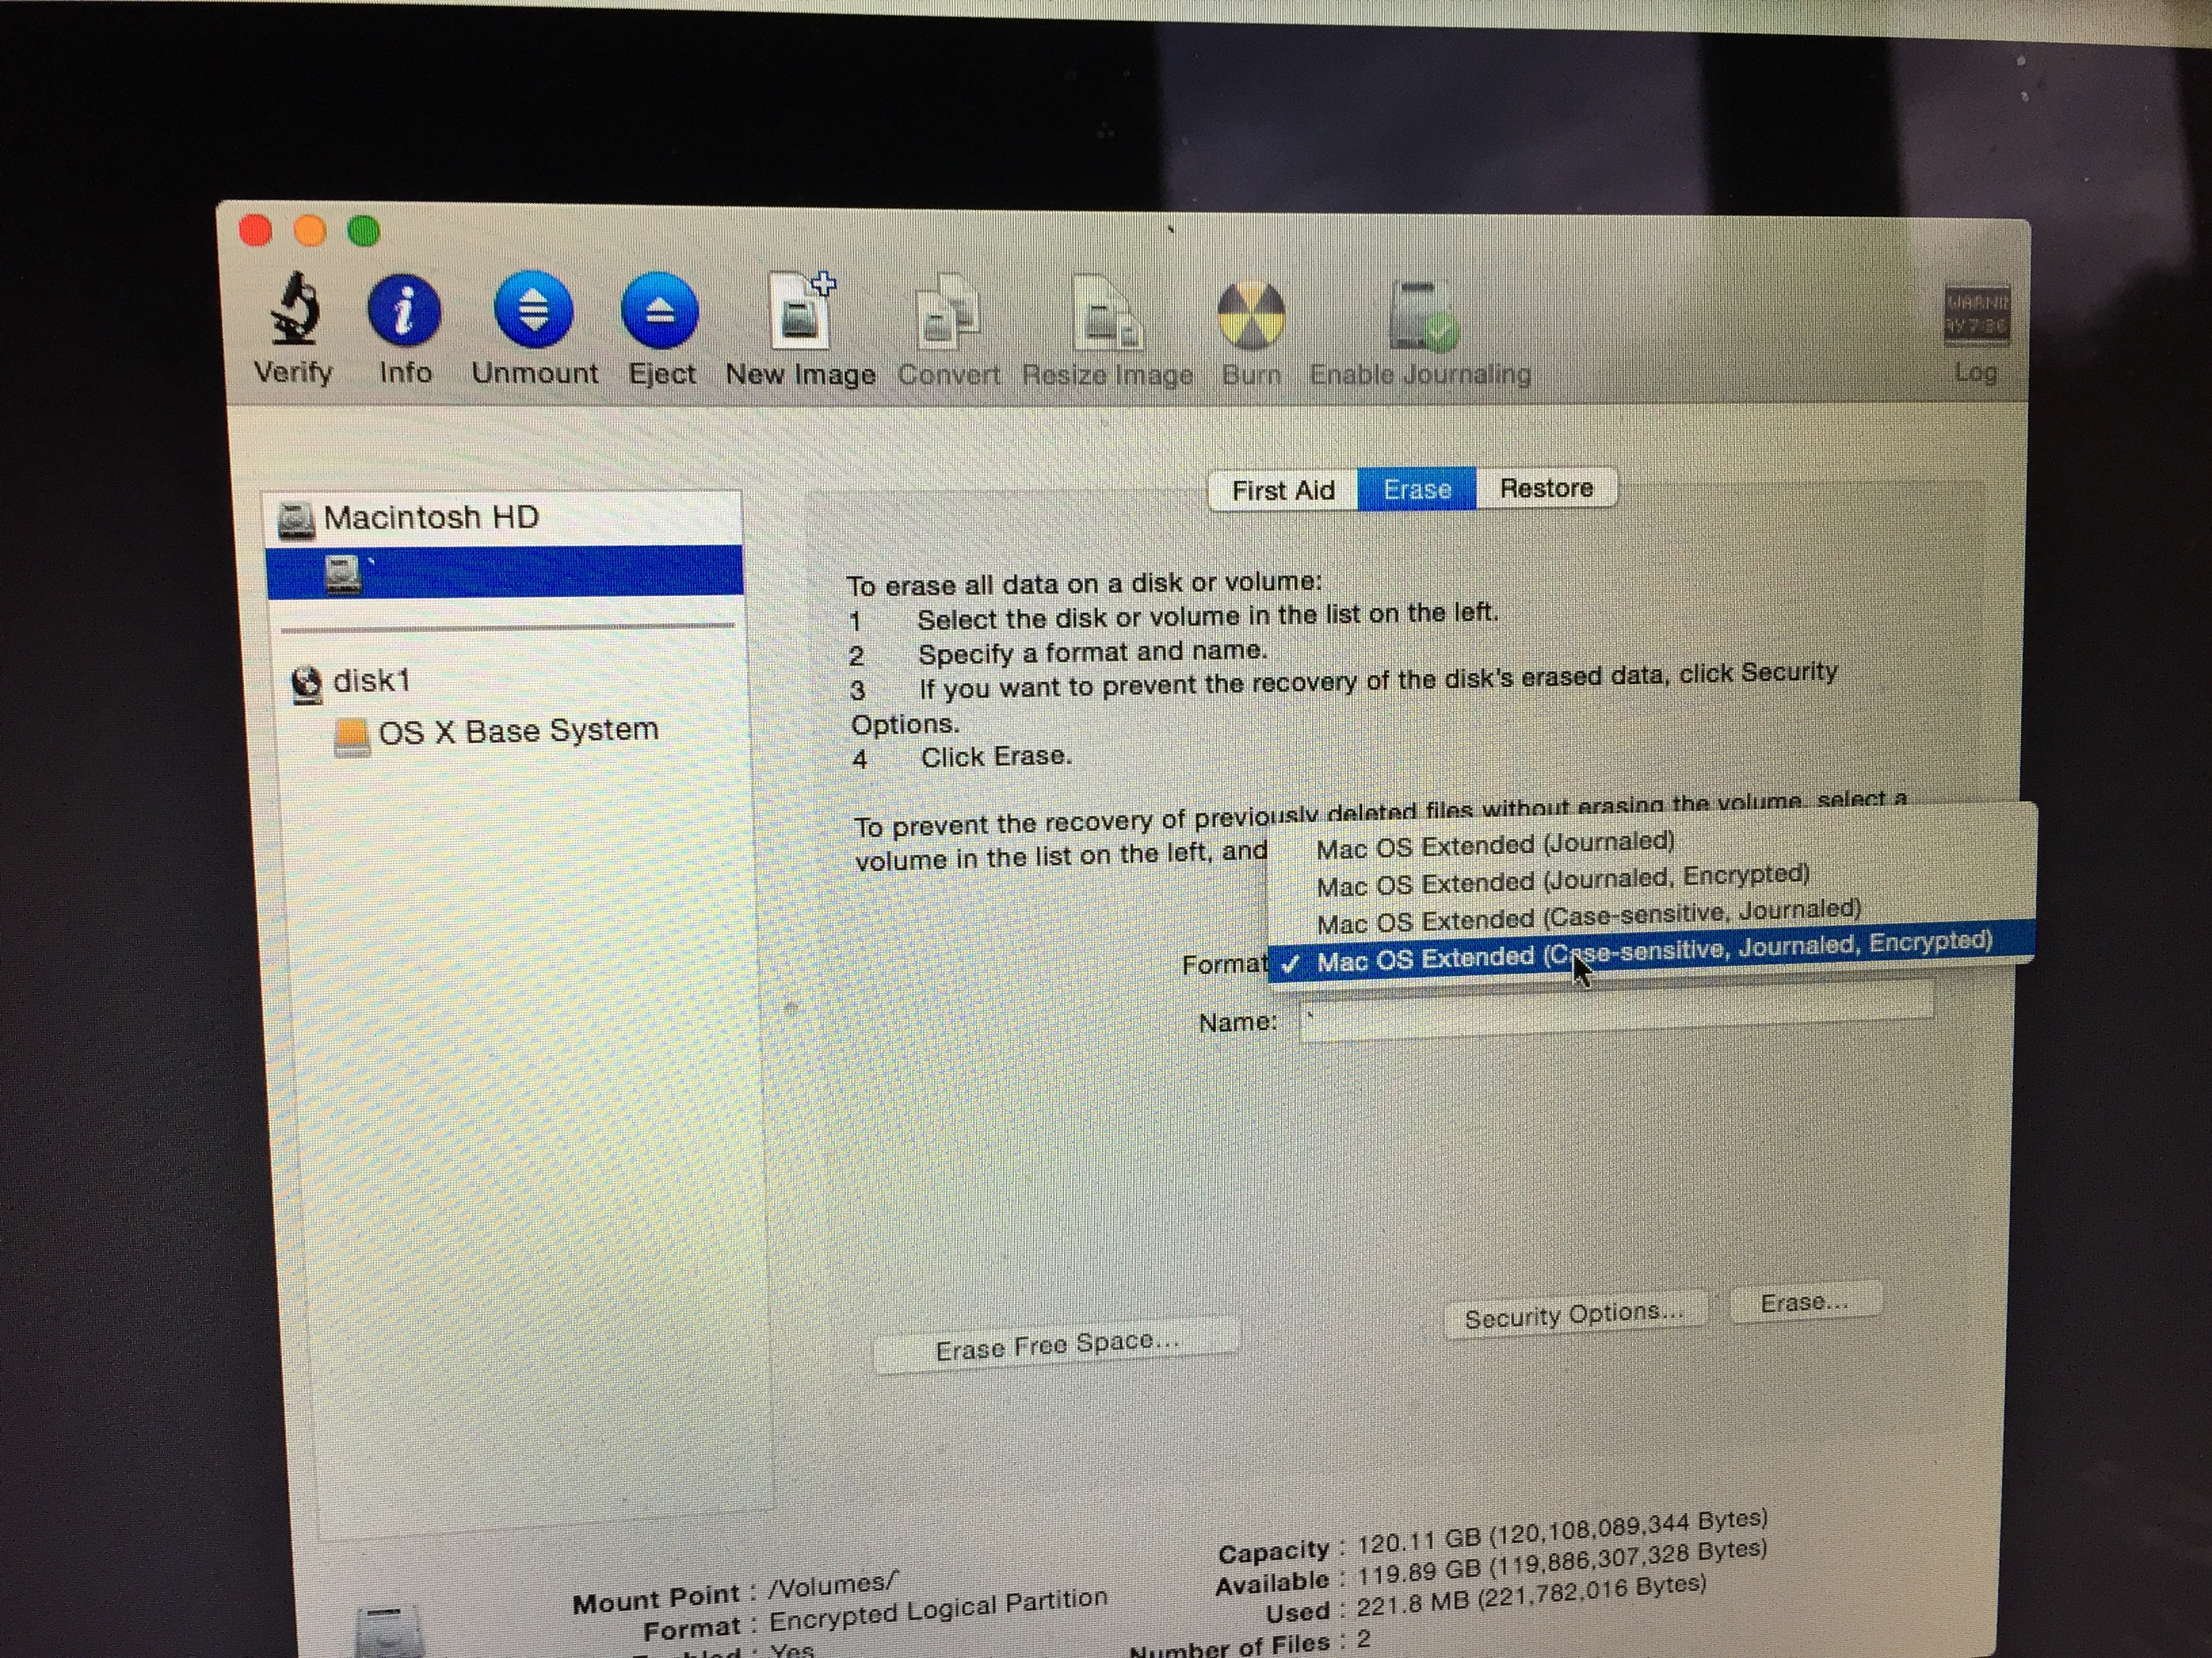Click the Convert toolbar icon

pyautogui.click(x=947, y=312)
